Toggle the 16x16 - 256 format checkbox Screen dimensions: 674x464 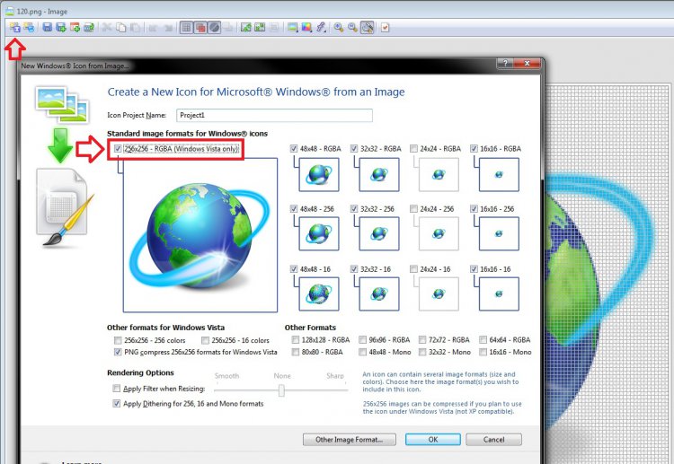[473, 208]
